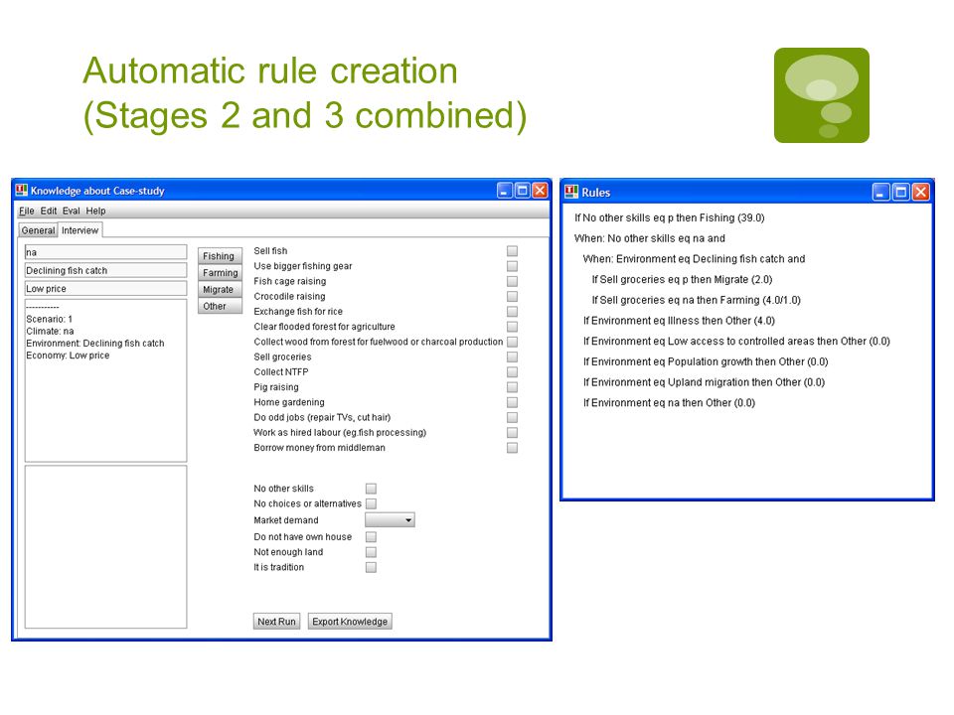
Task: Click the green speech bubble logo
Action: [x=822, y=95]
